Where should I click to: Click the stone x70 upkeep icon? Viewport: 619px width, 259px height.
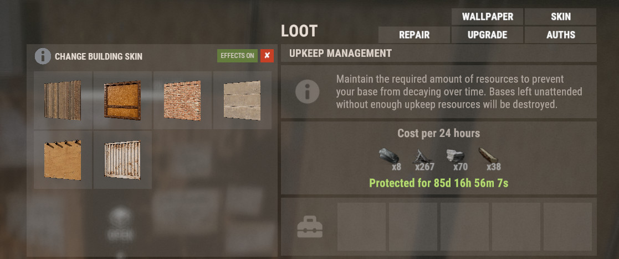click(455, 156)
